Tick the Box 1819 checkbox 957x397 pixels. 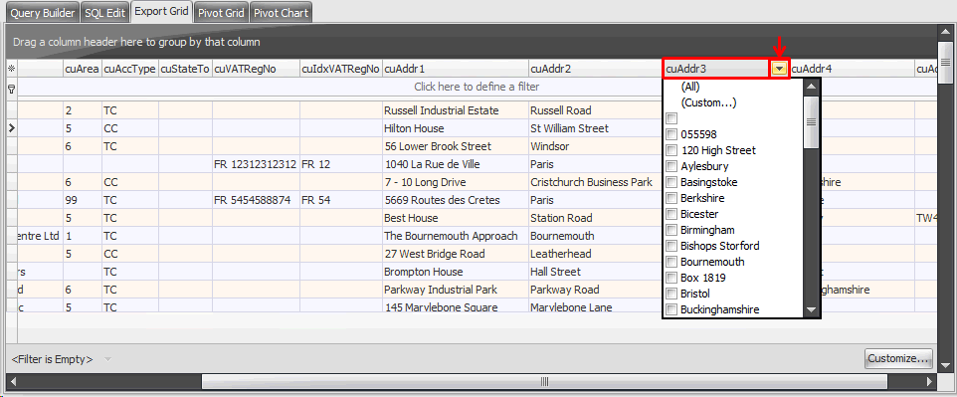(x=671, y=278)
